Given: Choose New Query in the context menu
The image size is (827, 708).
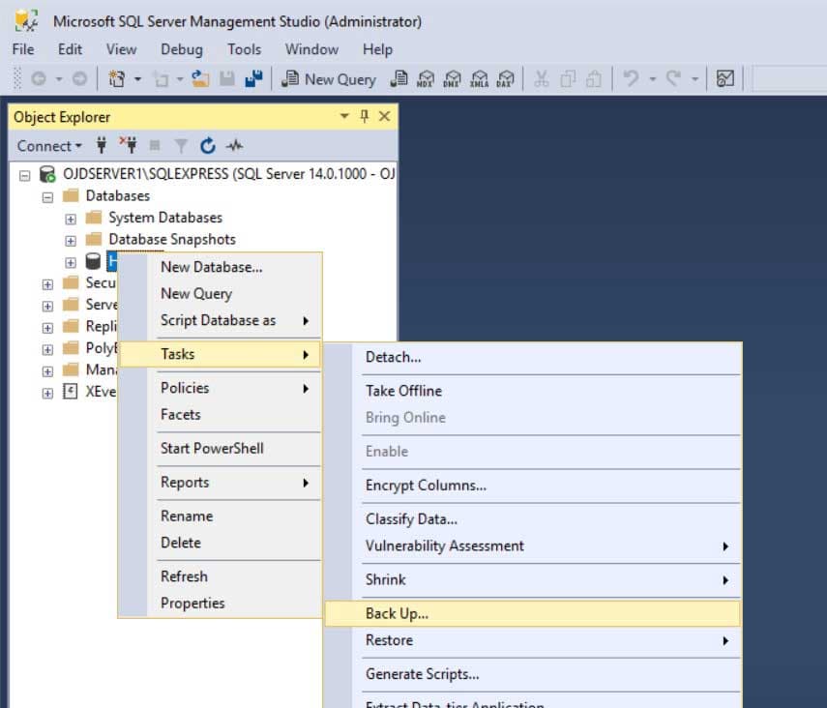Looking at the screenshot, I should pyautogui.click(x=221, y=293).
